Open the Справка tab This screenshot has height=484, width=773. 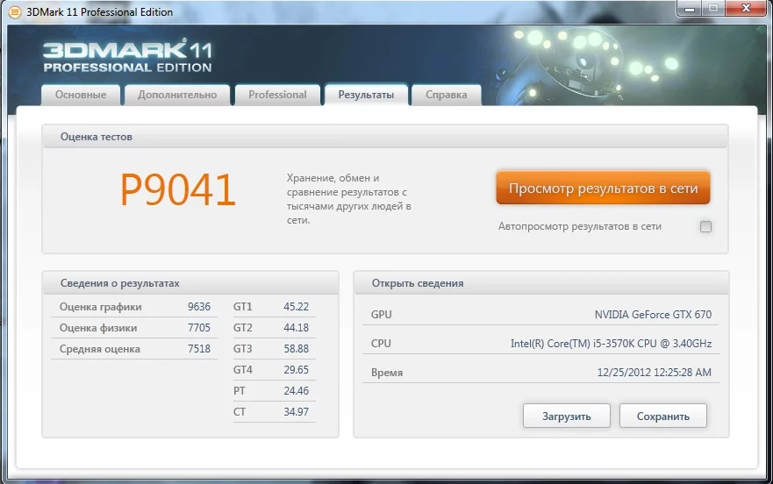[x=446, y=95]
